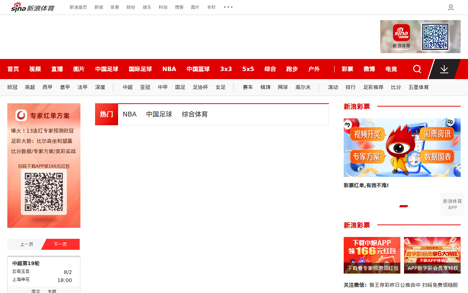This screenshot has width=468, height=293.
Task: Open 五星体育 sub-navigation link
Action: pos(419,87)
